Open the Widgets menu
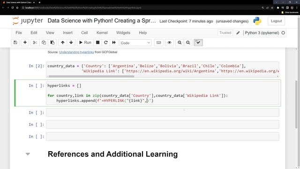The image size is (300, 169). pyautogui.click(x=123, y=33)
